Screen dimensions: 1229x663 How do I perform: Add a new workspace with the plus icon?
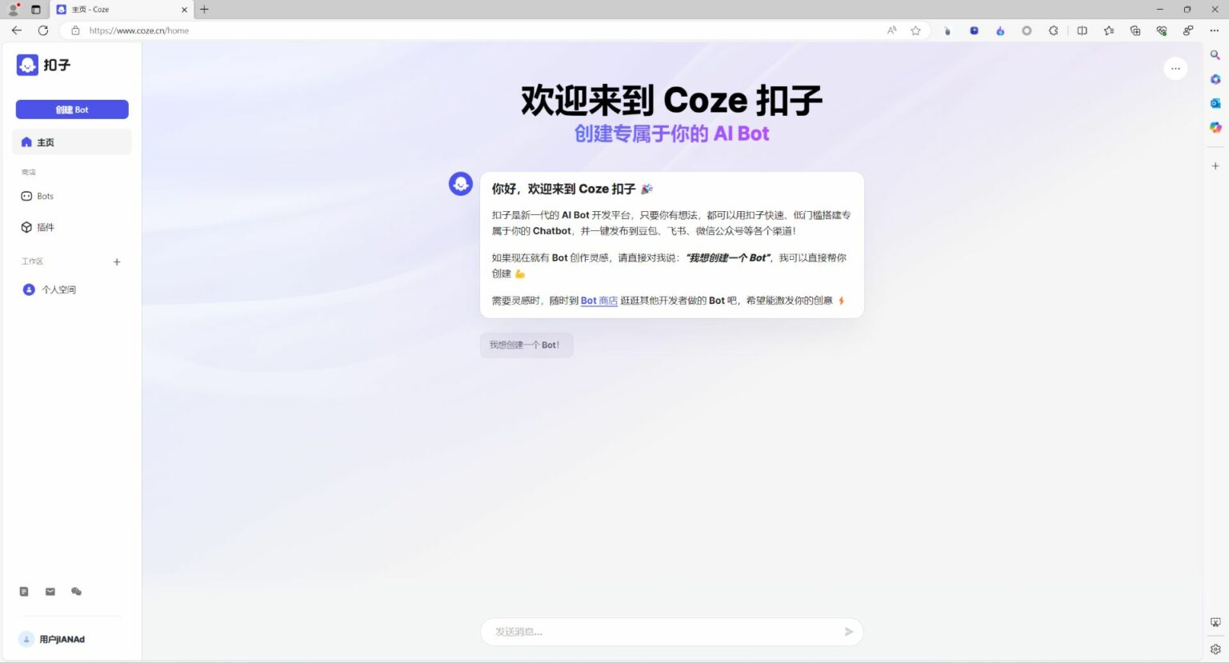pos(117,262)
